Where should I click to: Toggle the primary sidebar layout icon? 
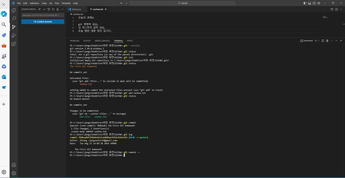point(305,3)
